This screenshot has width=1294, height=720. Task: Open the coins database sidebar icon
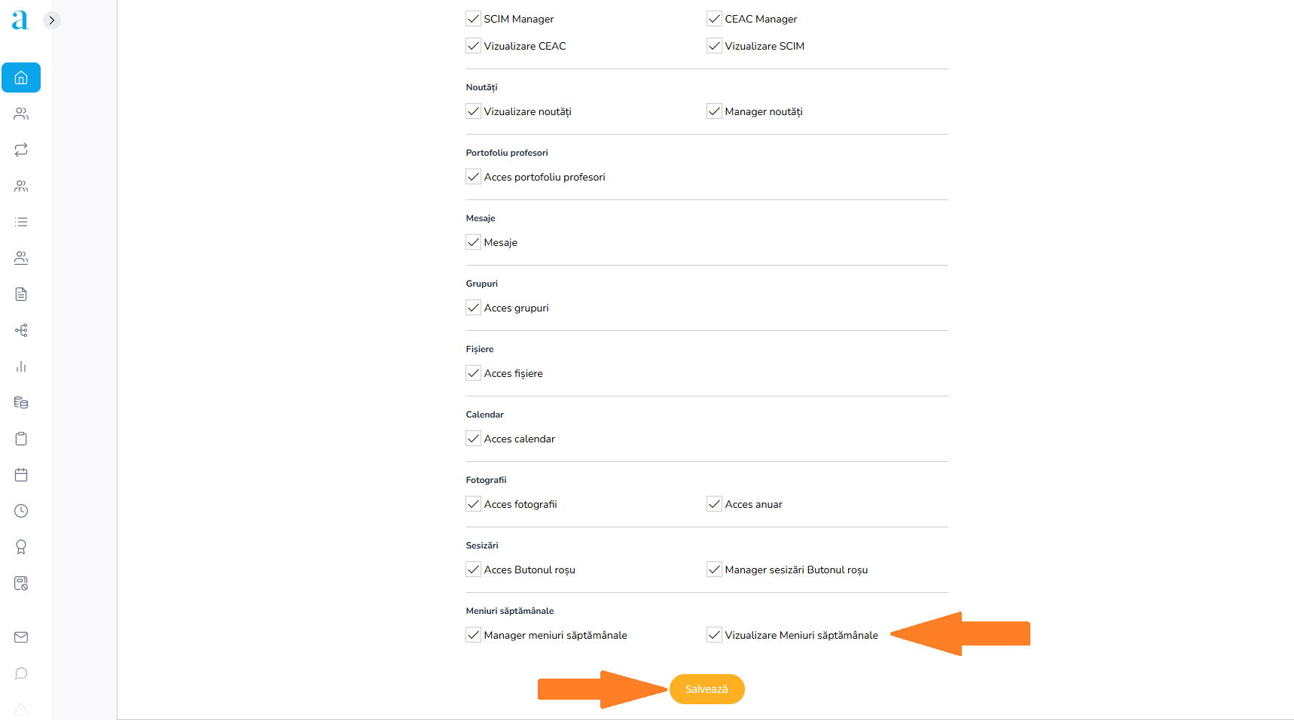pyautogui.click(x=21, y=403)
